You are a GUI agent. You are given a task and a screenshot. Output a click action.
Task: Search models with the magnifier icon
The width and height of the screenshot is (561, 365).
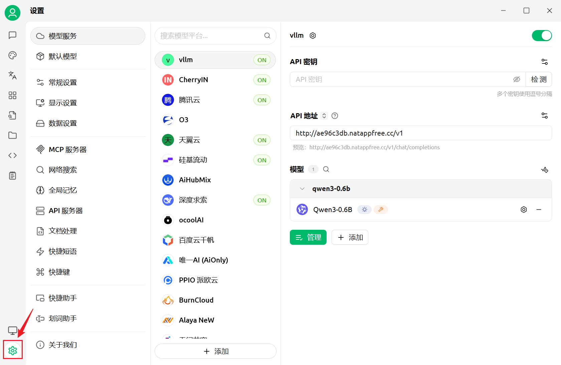pyautogui.click(x=326, y=169)
